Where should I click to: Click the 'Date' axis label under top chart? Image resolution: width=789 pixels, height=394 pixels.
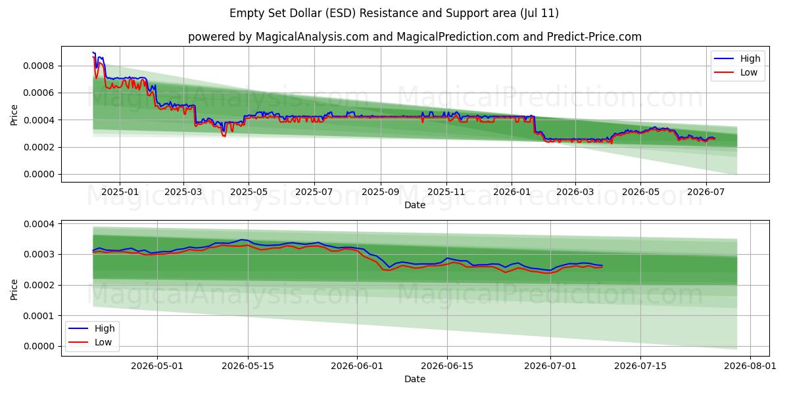pos(415,206)
